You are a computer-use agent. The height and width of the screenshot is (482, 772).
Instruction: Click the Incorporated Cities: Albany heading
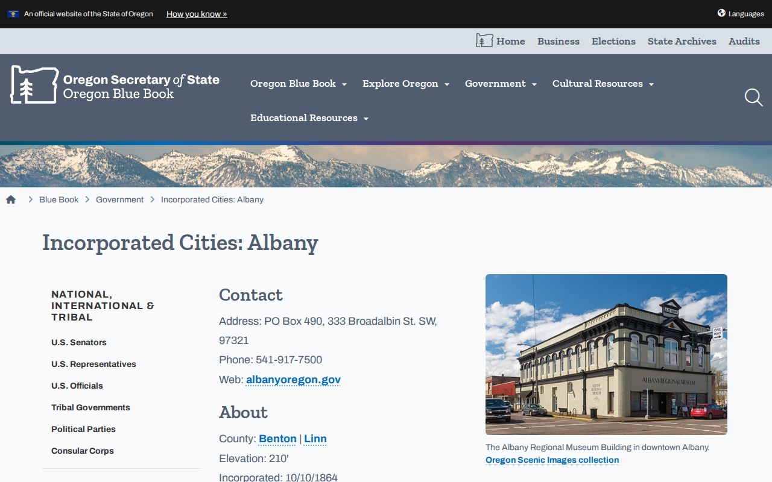pyautogui.click(x=180, y=242)
